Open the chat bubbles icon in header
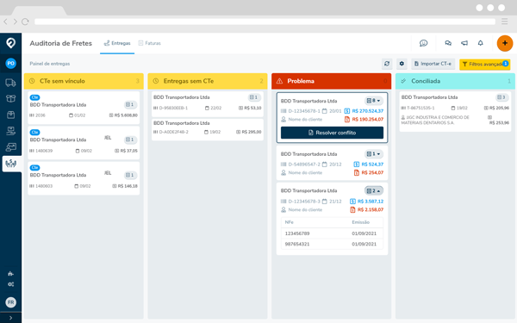Viewport: 517px width, 323px height. [x=448, y=43]
